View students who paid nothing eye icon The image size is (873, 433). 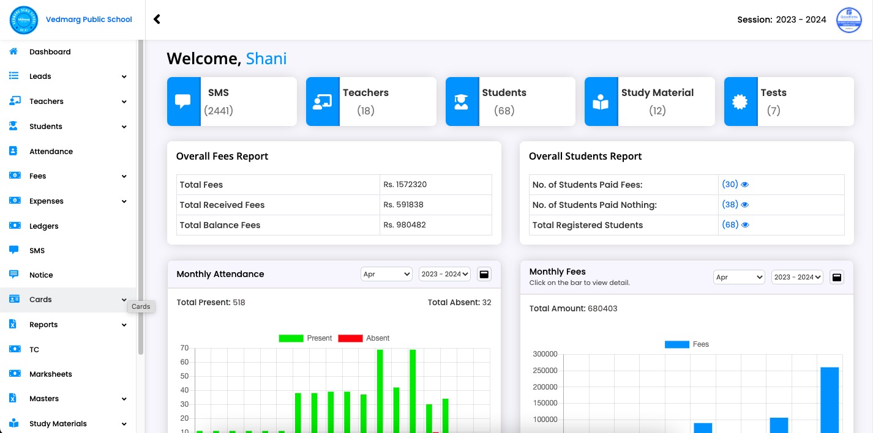745,205
